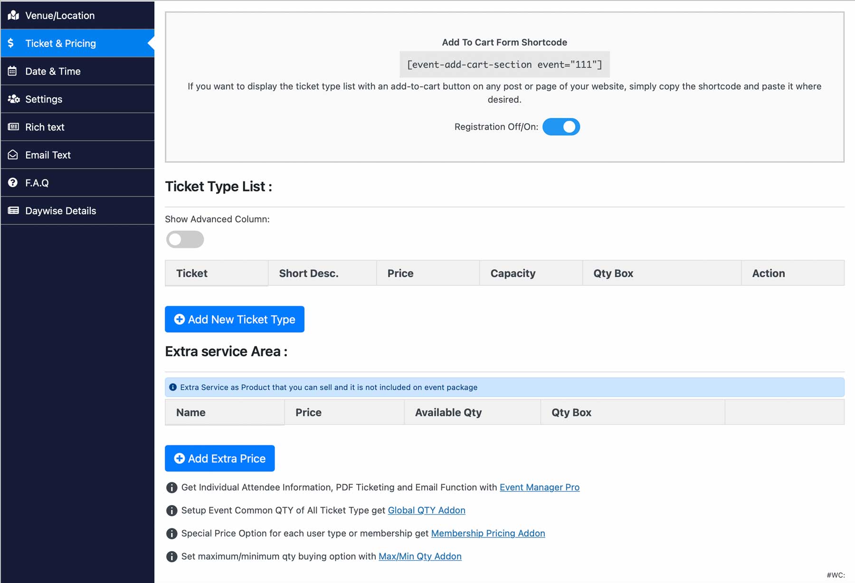Image resolution: width=855 pixels, height=583 pixels.
Task: Click the Add Extra Price button
Action: point(219,458)
